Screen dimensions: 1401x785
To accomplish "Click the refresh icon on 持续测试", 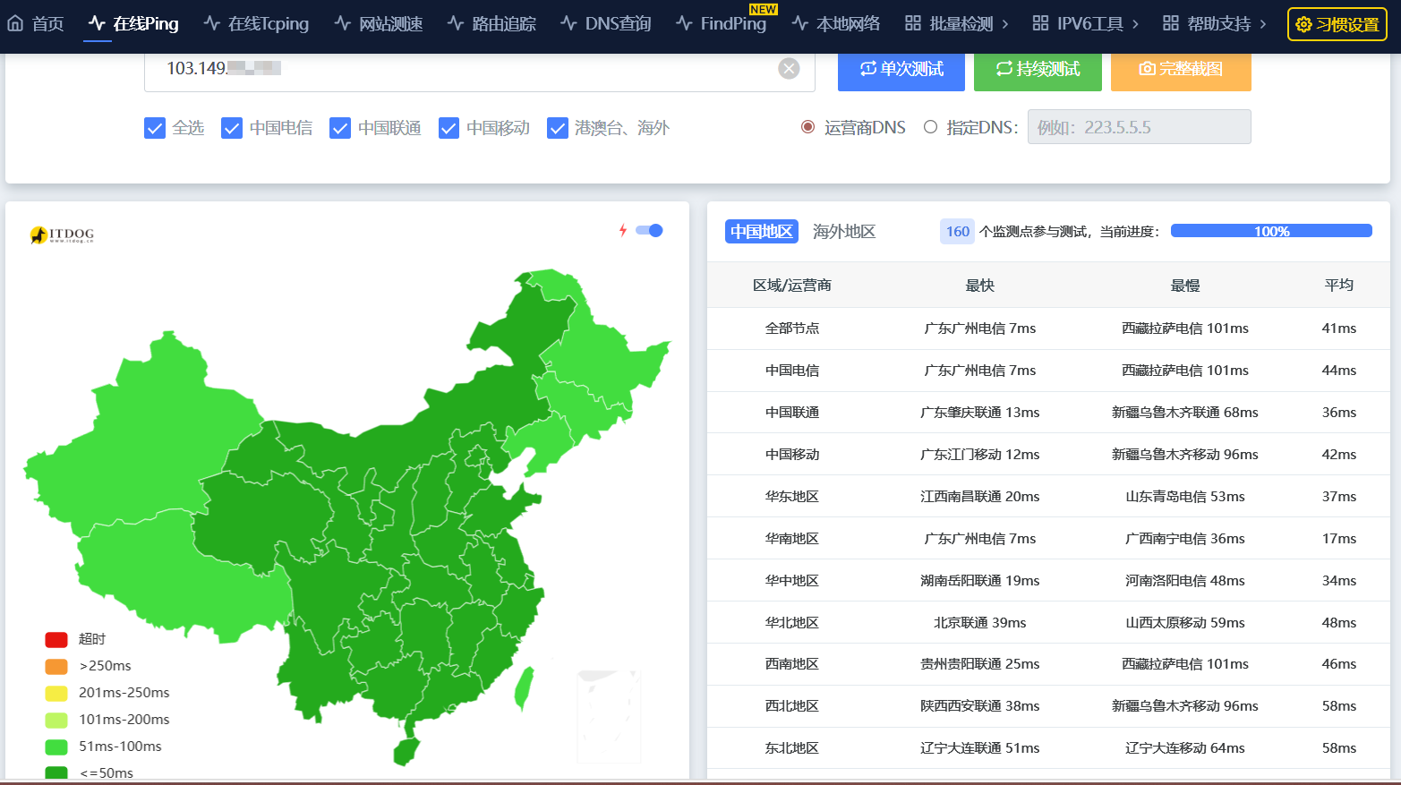I will [1004, 69].
